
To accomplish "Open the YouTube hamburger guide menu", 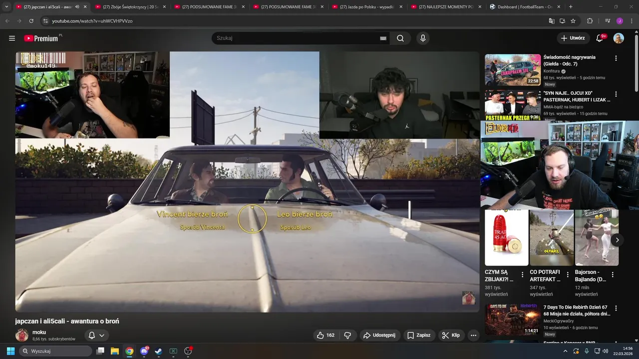I will 12,38.
